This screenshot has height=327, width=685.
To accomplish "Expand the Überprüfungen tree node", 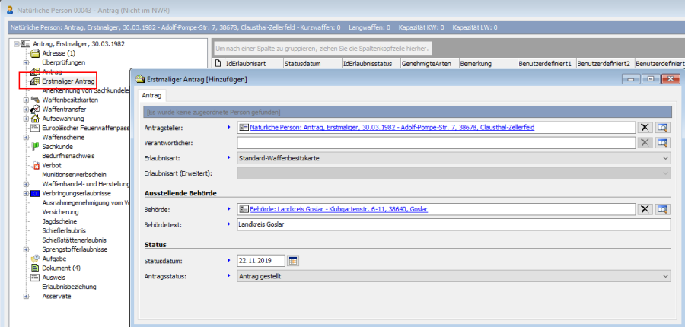I will click(26, 62).
